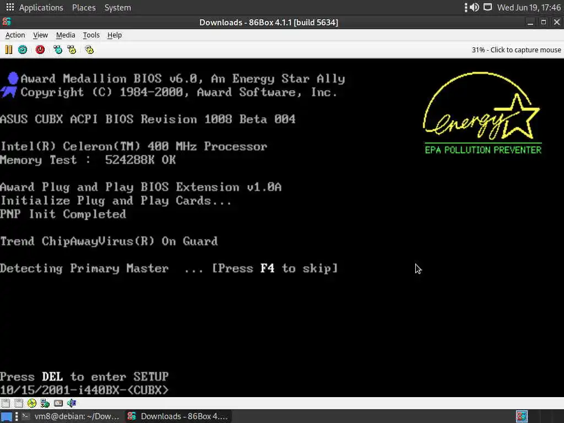This screenshot has width=564, height=423.
Task: Open the Help menu
Action: (x=115, y=35)
